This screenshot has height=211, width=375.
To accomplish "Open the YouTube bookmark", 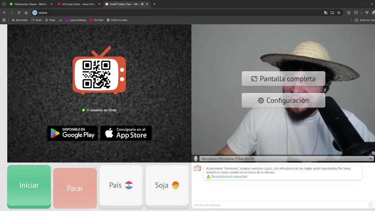I will pyautogui.click(x=96, y=20).
